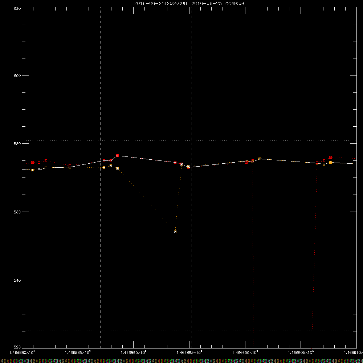Click the lowest dotted horizontal limit line
Viewport: 363px width, 363px height.
[x=189, y=330]
